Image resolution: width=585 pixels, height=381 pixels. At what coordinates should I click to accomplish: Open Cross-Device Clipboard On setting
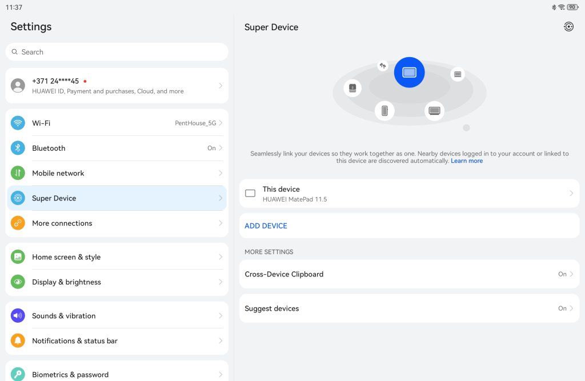point(409,274)
